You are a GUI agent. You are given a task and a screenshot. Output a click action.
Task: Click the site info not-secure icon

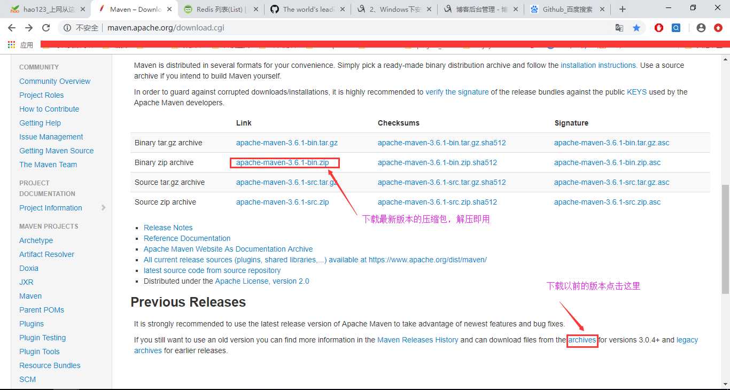pos(67,28)
